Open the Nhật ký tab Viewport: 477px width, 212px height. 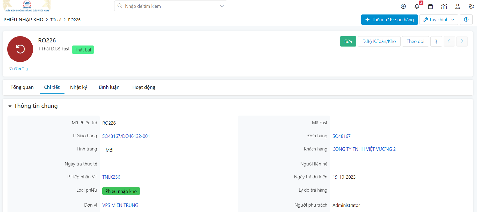click(x=78, y=87)
